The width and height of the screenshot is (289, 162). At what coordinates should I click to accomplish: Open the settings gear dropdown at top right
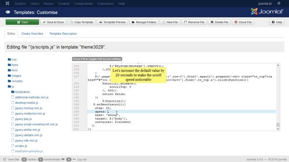coord(279,3)
